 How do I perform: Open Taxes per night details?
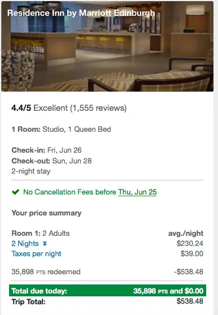(36, 254)
